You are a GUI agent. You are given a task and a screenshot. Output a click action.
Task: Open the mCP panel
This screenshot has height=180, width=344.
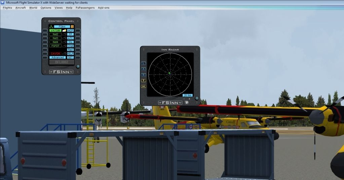coord(70,31)
